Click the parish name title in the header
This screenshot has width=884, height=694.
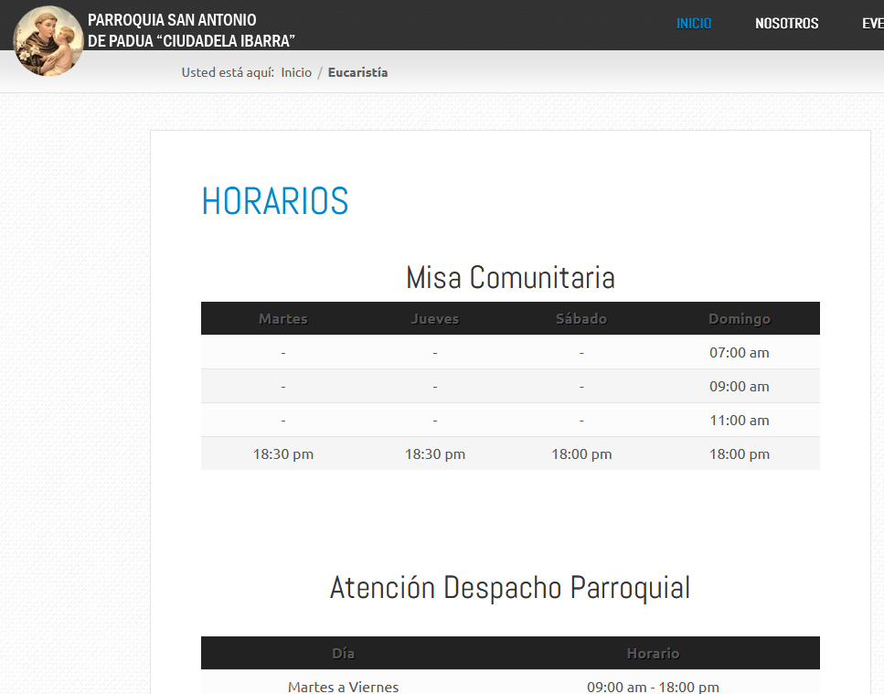(x=191, y=30)
